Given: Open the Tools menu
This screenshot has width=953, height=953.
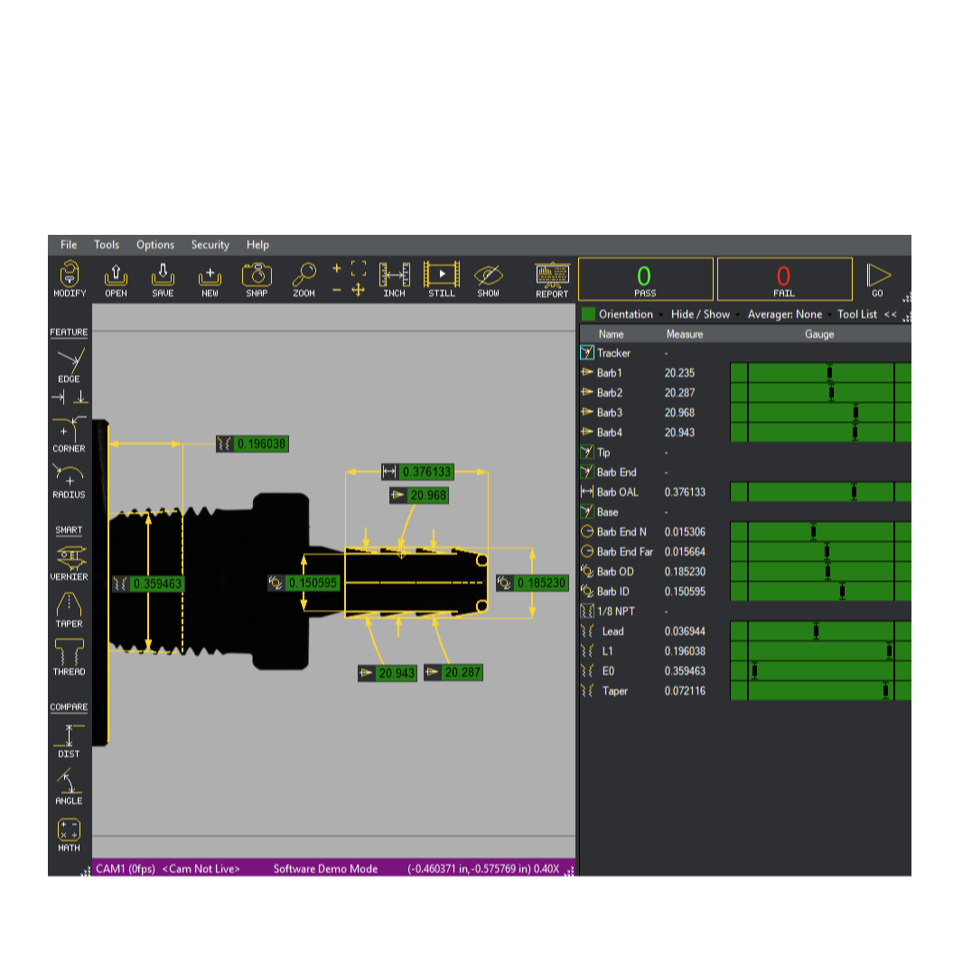Looking at the screenshot, I should [x=107, y=245].
